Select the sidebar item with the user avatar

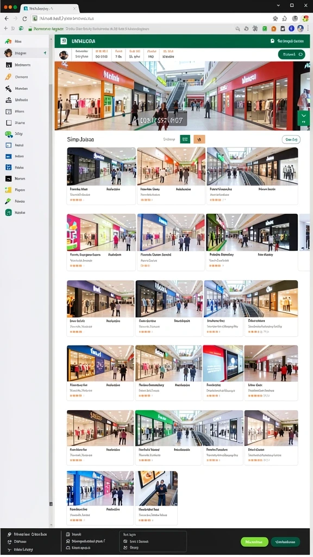[x=25, y=53]
